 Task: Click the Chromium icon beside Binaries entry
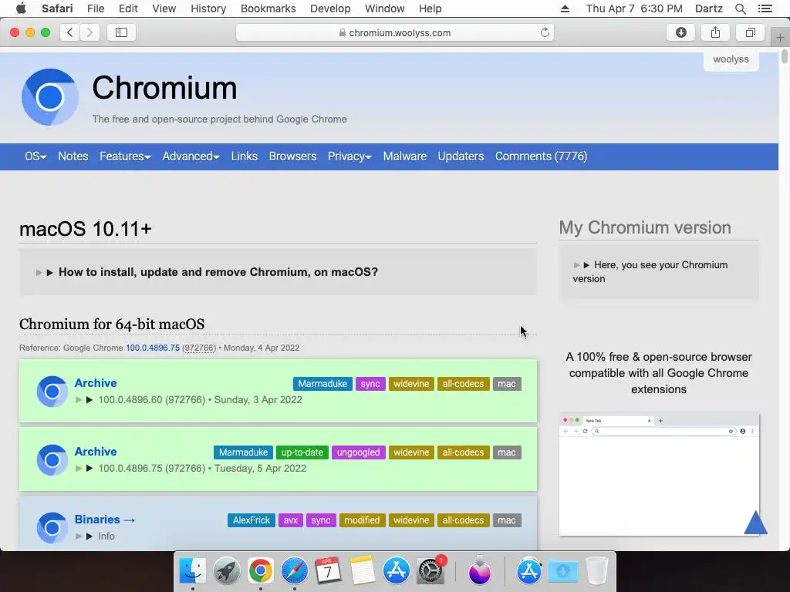[52, 527]
